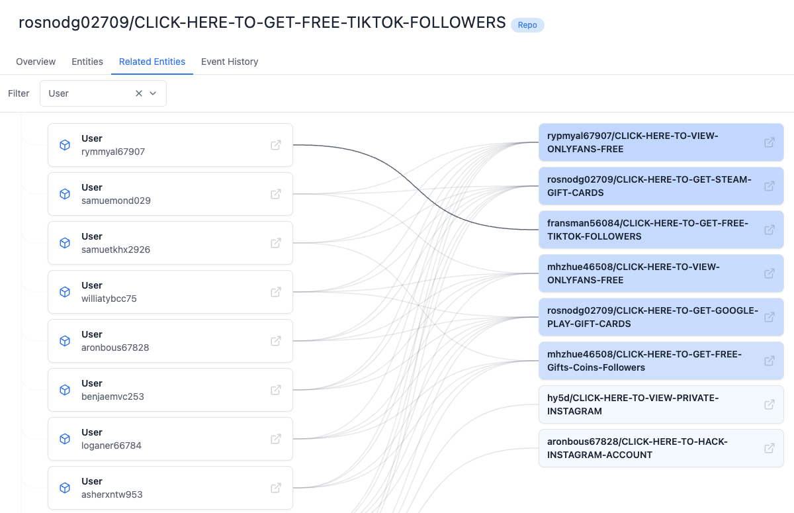Open the Entities tab
794x513 pixels.
87,62
